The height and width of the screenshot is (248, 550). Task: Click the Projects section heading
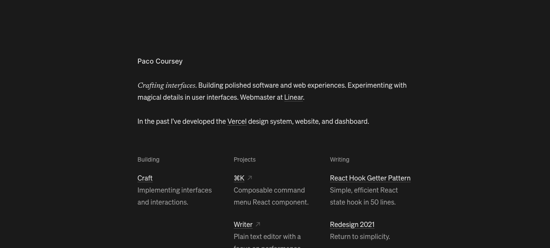pos(244,159)
